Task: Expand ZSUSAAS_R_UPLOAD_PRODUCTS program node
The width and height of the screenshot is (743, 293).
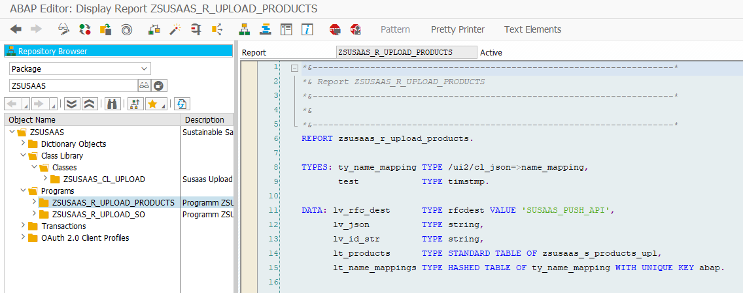Action: (34, 202)
